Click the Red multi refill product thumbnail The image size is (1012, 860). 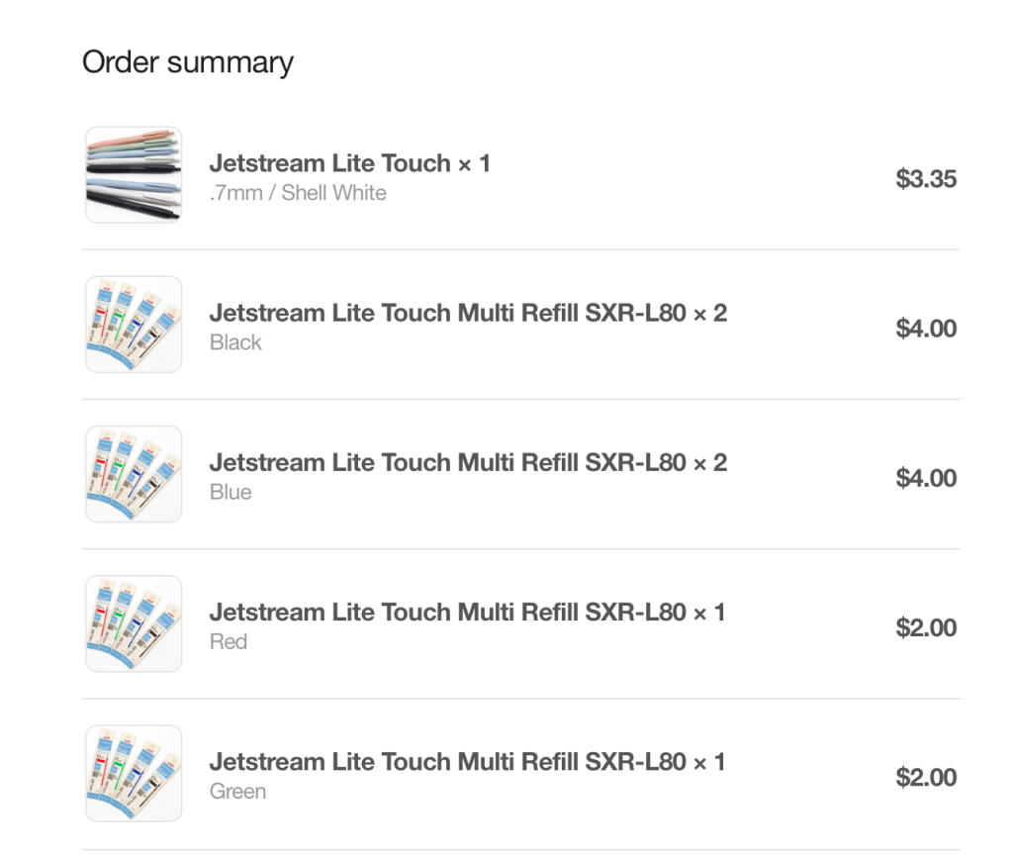tap(134, 623)
